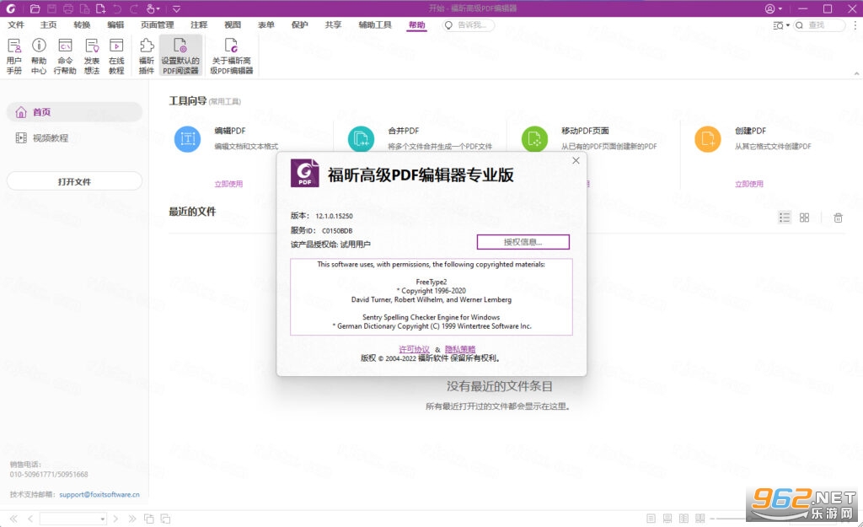Click 立即使用 under 编辑PDF
The height and width of the screenshot is (527, 863).
coord(228,184)
